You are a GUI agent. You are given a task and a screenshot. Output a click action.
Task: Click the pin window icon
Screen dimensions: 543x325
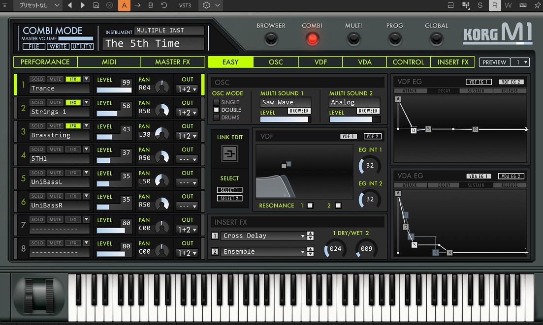point(538,5)
